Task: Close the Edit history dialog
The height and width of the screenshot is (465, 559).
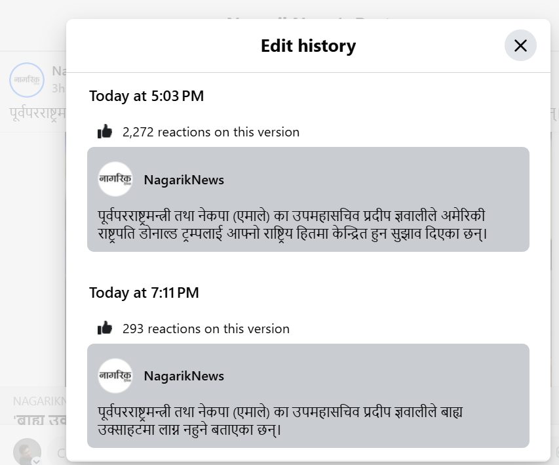Action: pyautogui.click(x=520, y=45)
